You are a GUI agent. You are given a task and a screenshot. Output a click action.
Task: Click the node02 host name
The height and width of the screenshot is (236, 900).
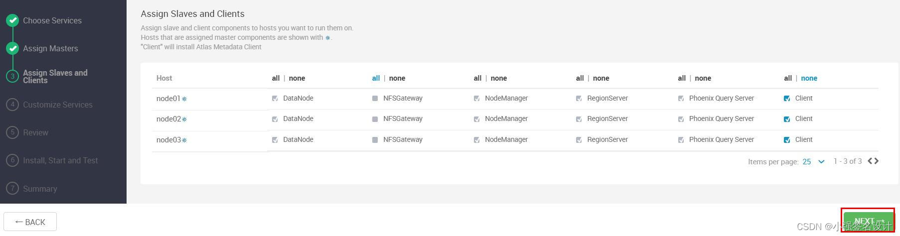(x=168, y=119)
